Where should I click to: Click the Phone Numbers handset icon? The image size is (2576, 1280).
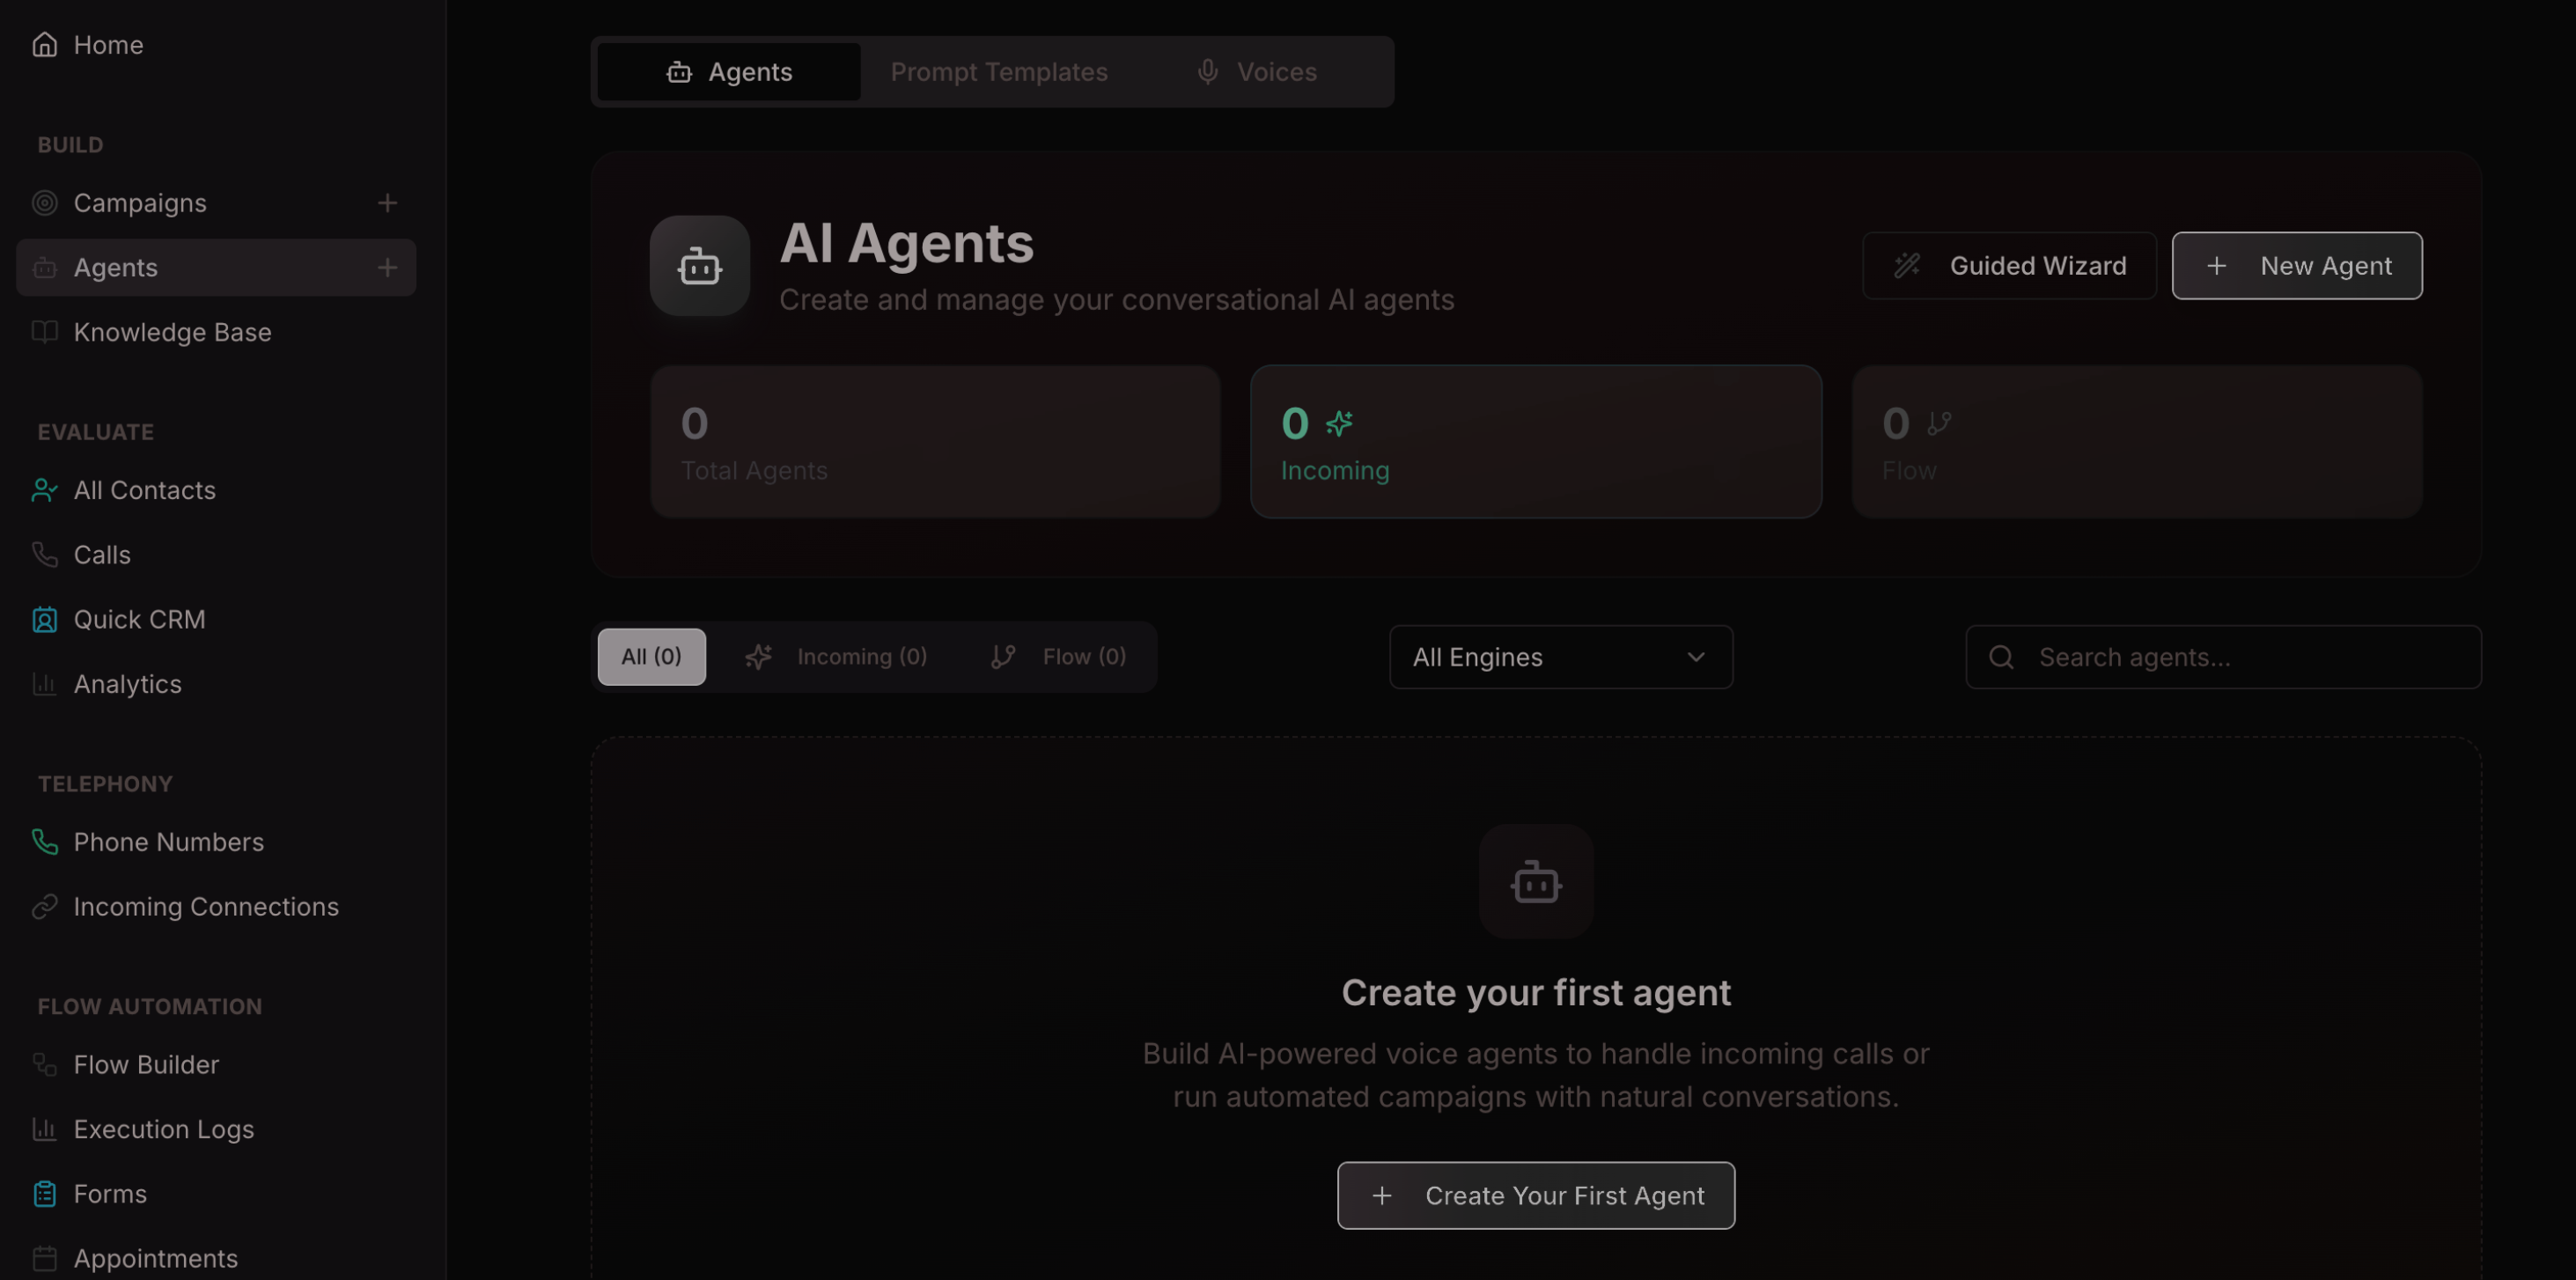pyautogui.click(x=45, y=842)
